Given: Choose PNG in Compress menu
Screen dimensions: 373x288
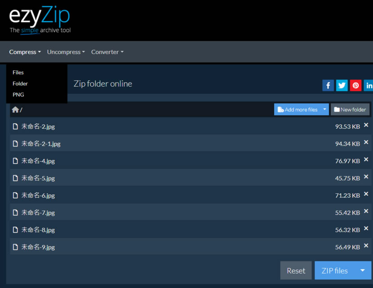Looking at the screenshot, I should (x=18, y=95).
